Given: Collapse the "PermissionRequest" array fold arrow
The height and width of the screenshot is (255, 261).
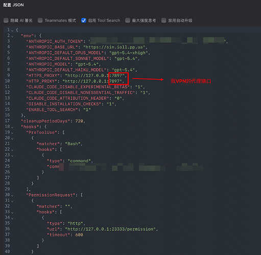Looking at the screenshot, I should click(x=12, y=195).
